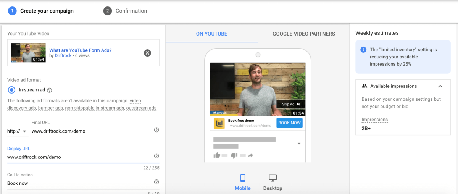Switch to the GOOGLE VIDEO PARTNERS tab
458x194 pixels.
[304, 34]
